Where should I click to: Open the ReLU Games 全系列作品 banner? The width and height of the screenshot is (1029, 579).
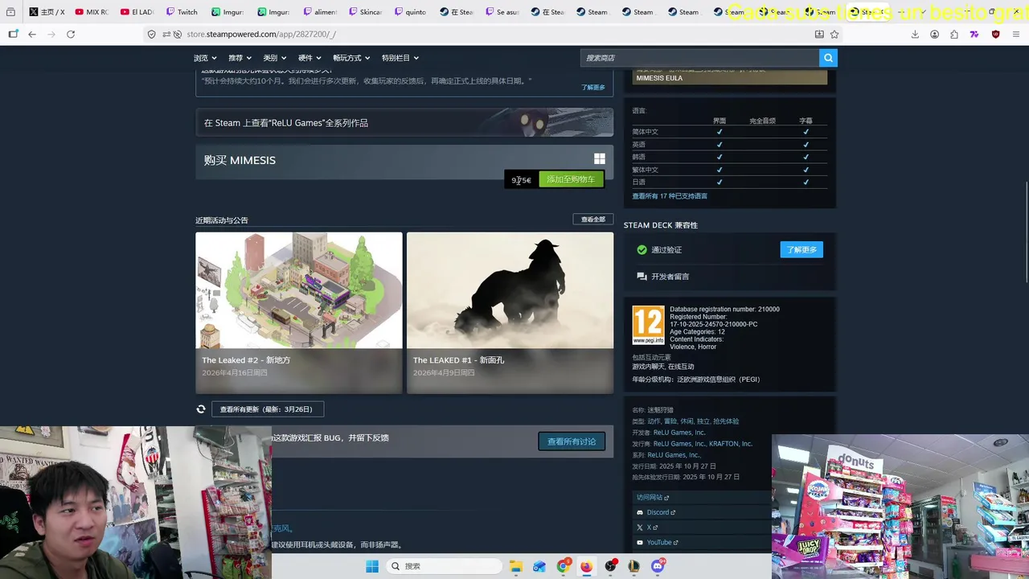(404, 122)
